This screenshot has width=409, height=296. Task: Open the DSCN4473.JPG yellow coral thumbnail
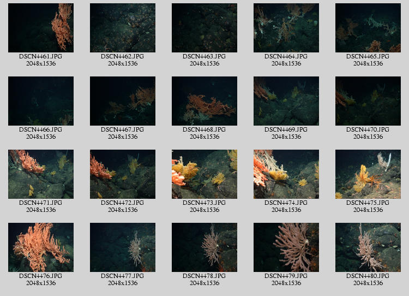[x=204, y=174]
